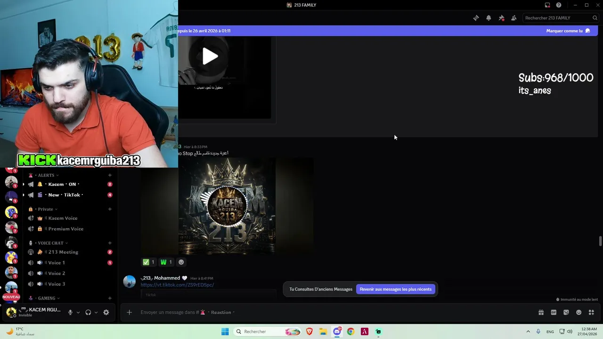This screenshot has width=603, height=339.
Task: Click the Windows Start button
Action: click(225, 331)
